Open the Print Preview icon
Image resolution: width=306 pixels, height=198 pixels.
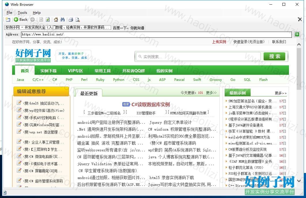[x=78, y=20]
